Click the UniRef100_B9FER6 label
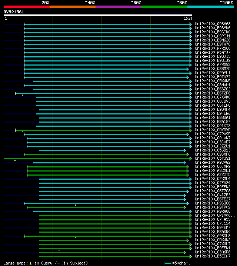Screen dimensions: 237x266 point(213,113)
